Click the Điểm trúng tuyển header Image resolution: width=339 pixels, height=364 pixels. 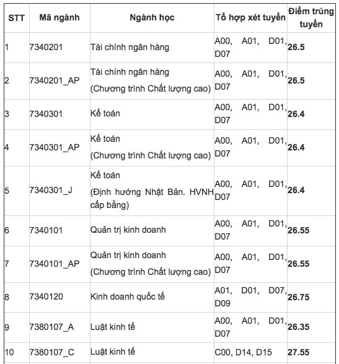click(x=311, y=18)
